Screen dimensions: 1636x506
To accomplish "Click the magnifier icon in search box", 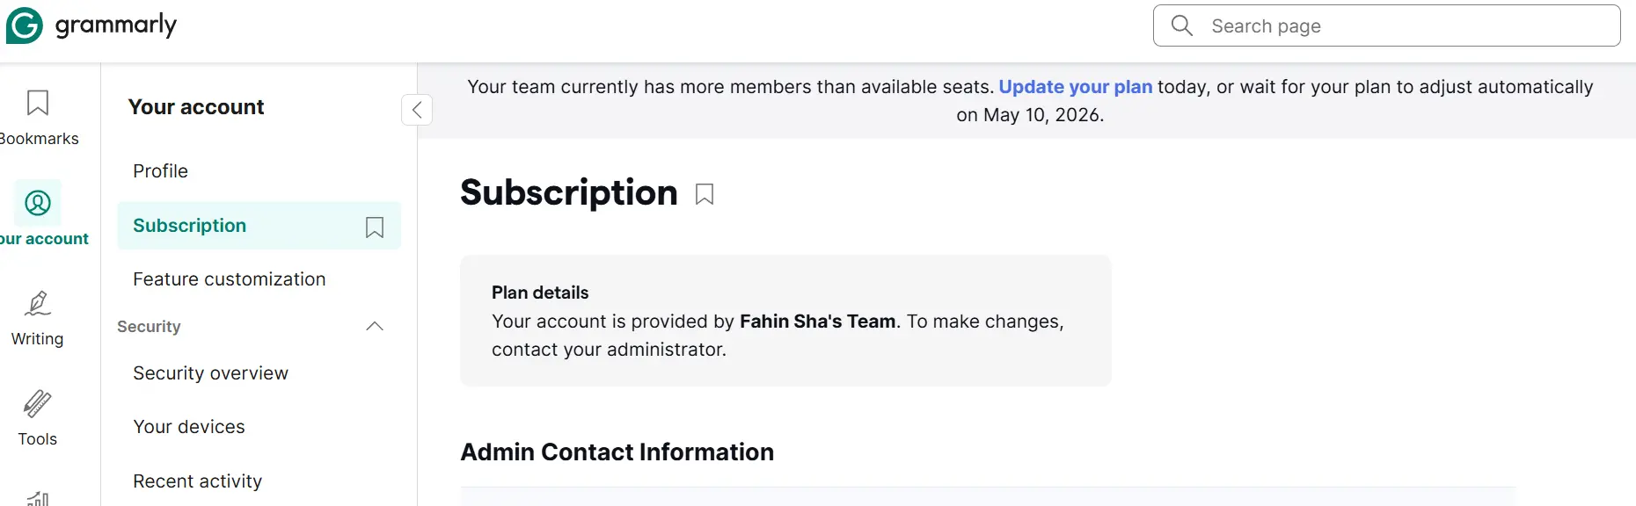I will (1182, 25).
